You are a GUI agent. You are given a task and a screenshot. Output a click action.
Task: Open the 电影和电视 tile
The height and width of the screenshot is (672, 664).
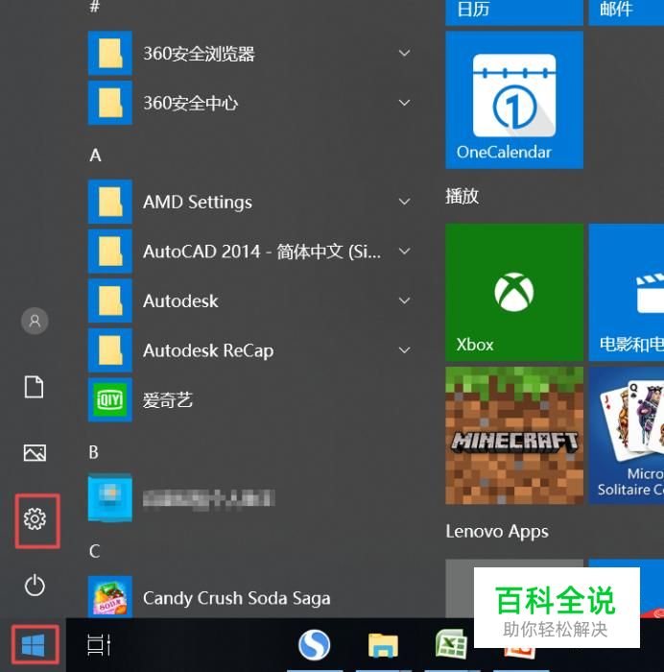click(627, 292)
